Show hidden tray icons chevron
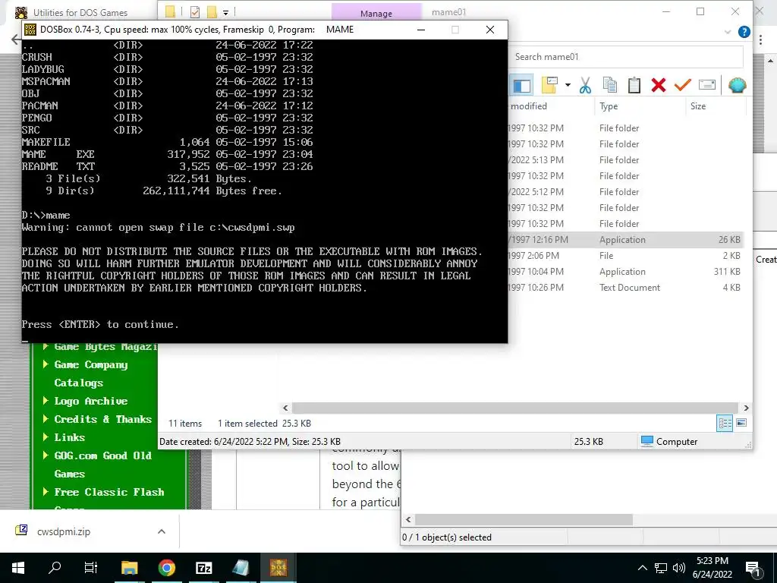The image size is (777, 583). pyautogui.click(x=642, y=568)
